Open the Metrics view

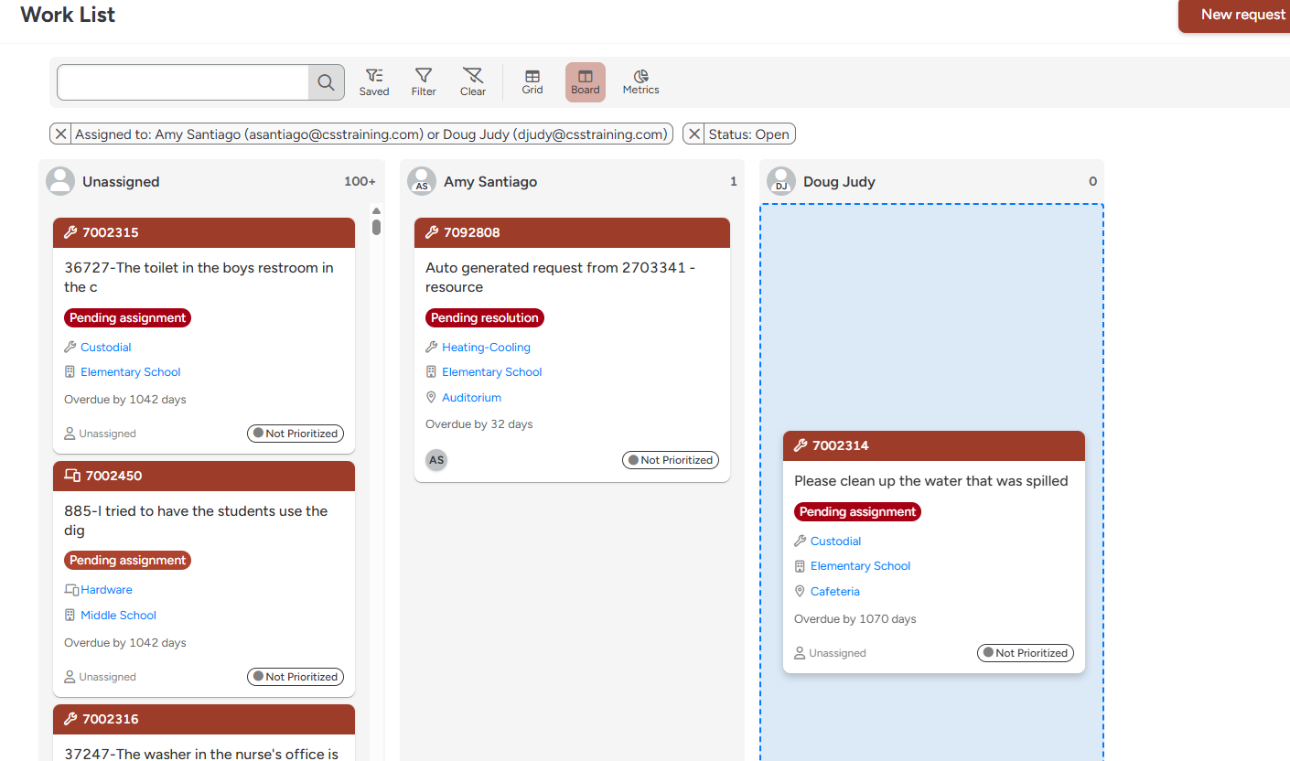[640, 81]
